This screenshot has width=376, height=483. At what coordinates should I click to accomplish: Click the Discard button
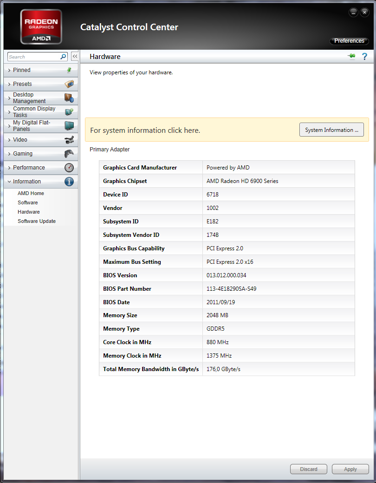[x=309, y=469]
